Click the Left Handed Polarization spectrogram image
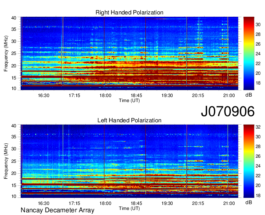Screen dimensions: 265x215 coord(129,161)
